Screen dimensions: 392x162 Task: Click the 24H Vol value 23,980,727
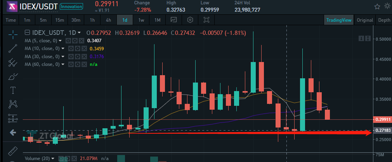[x=247, y=10]
